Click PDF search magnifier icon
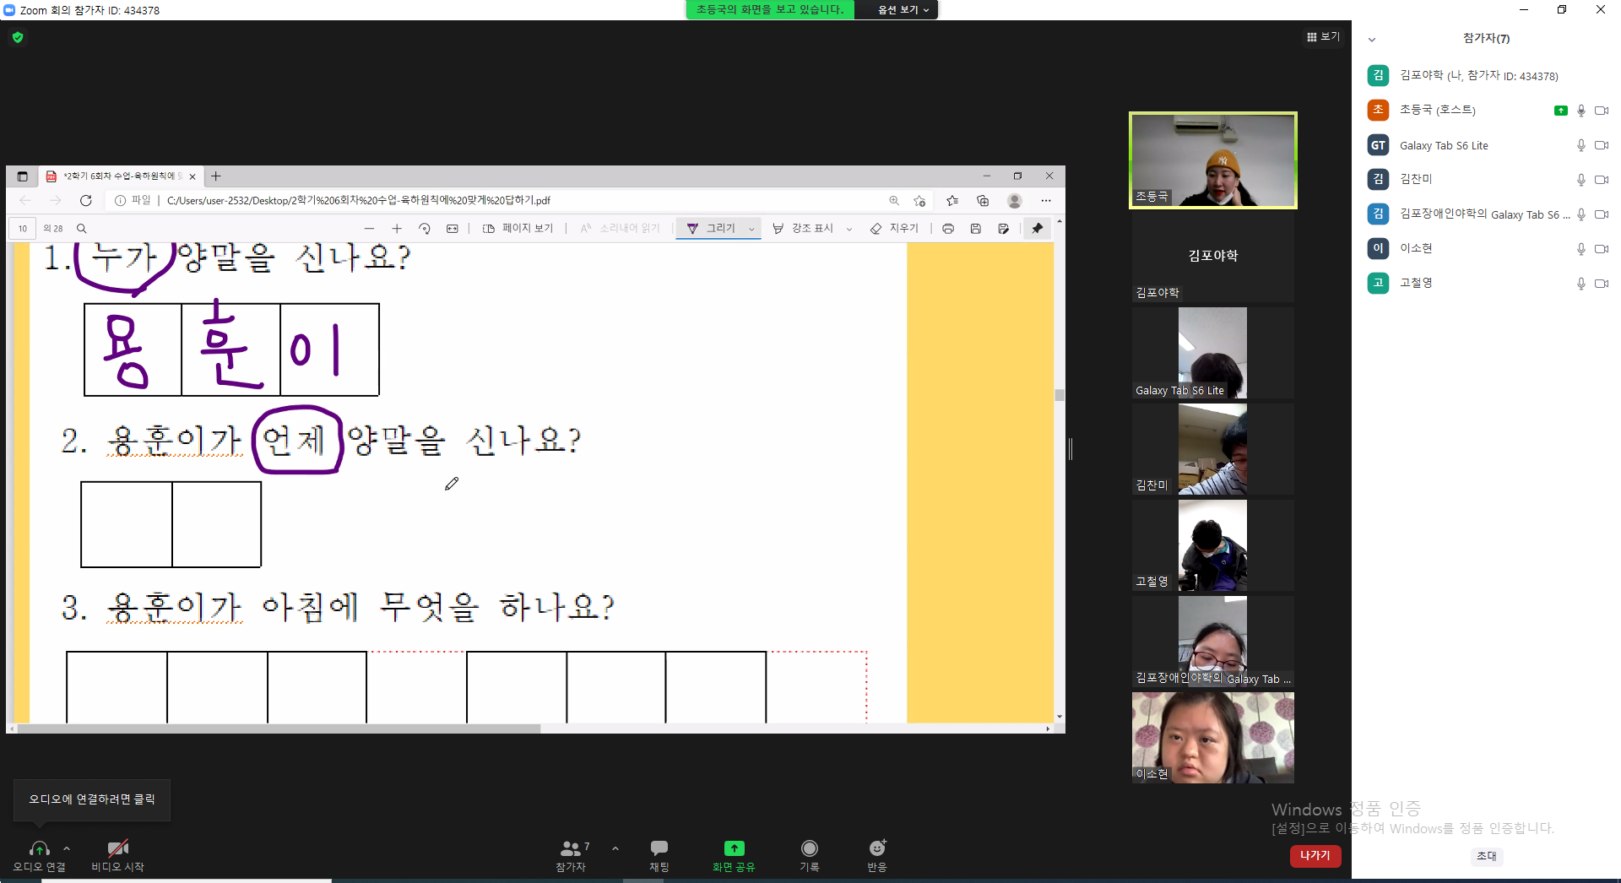 [82, 229]
